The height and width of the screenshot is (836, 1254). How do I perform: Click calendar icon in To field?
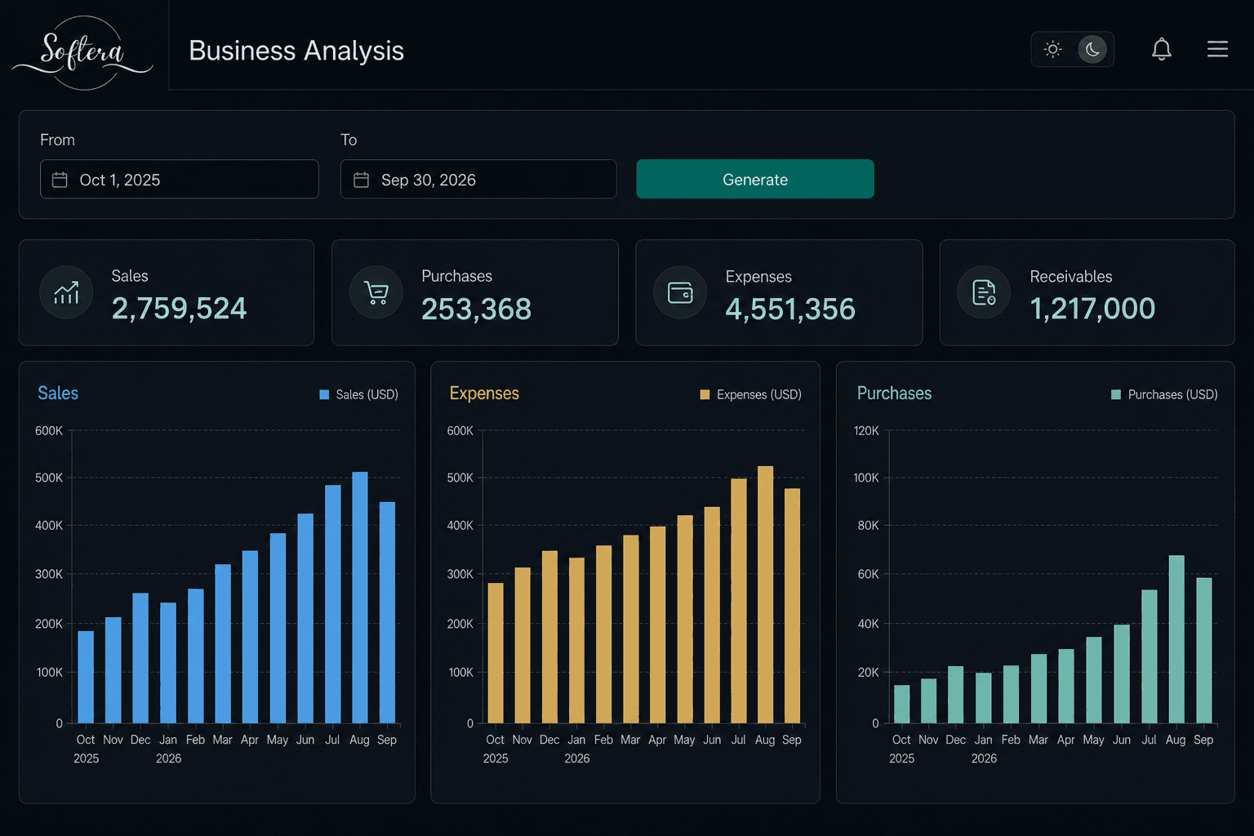coord(361,180)
